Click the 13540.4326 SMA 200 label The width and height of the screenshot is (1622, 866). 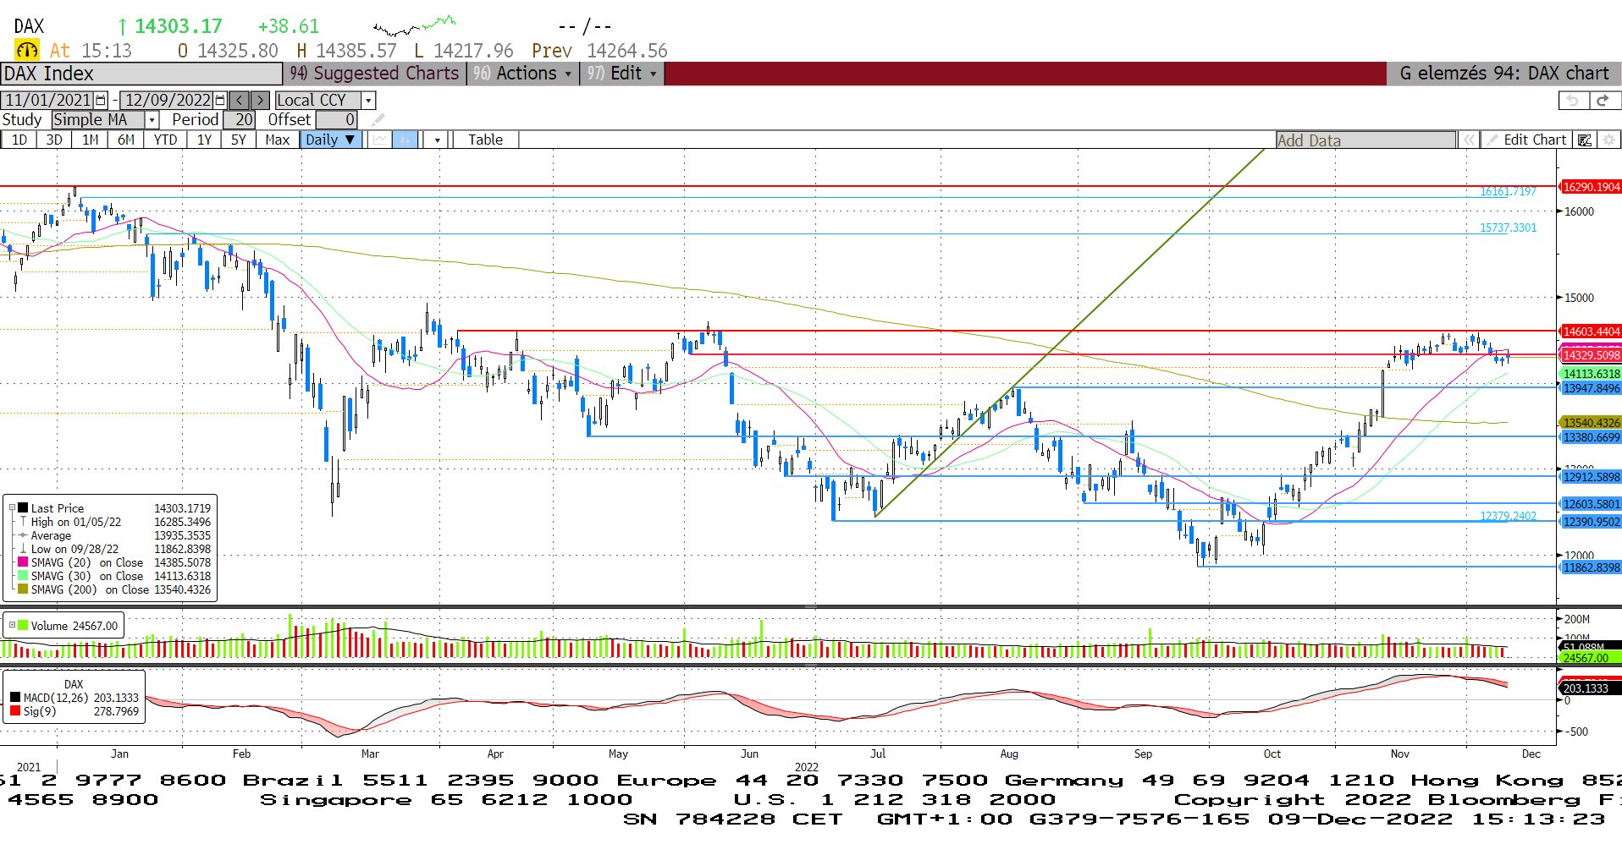tap(1591, 423)
